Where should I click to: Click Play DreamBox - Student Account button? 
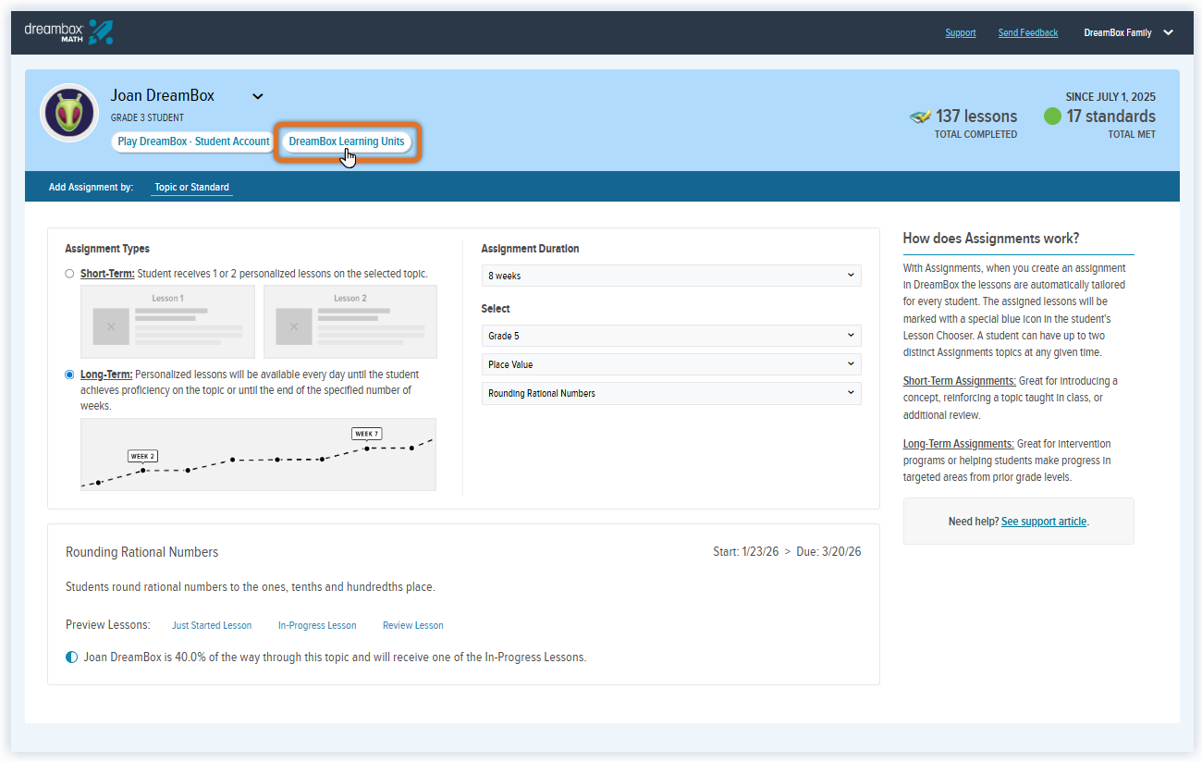pos(193,141)
